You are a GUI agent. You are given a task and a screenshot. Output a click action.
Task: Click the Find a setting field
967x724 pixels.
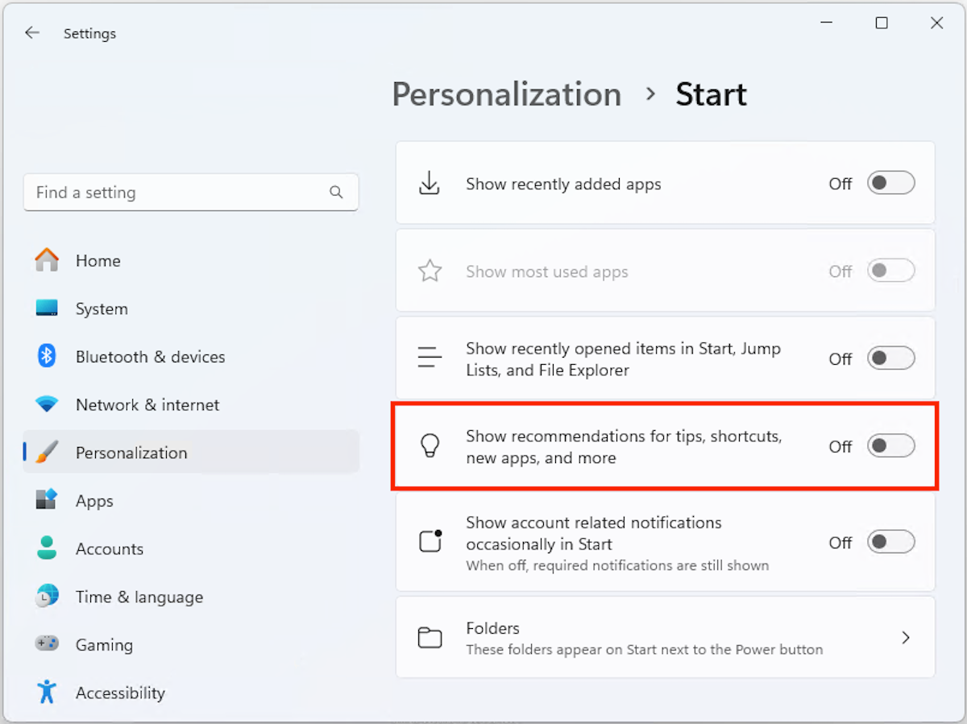point(191,192)
